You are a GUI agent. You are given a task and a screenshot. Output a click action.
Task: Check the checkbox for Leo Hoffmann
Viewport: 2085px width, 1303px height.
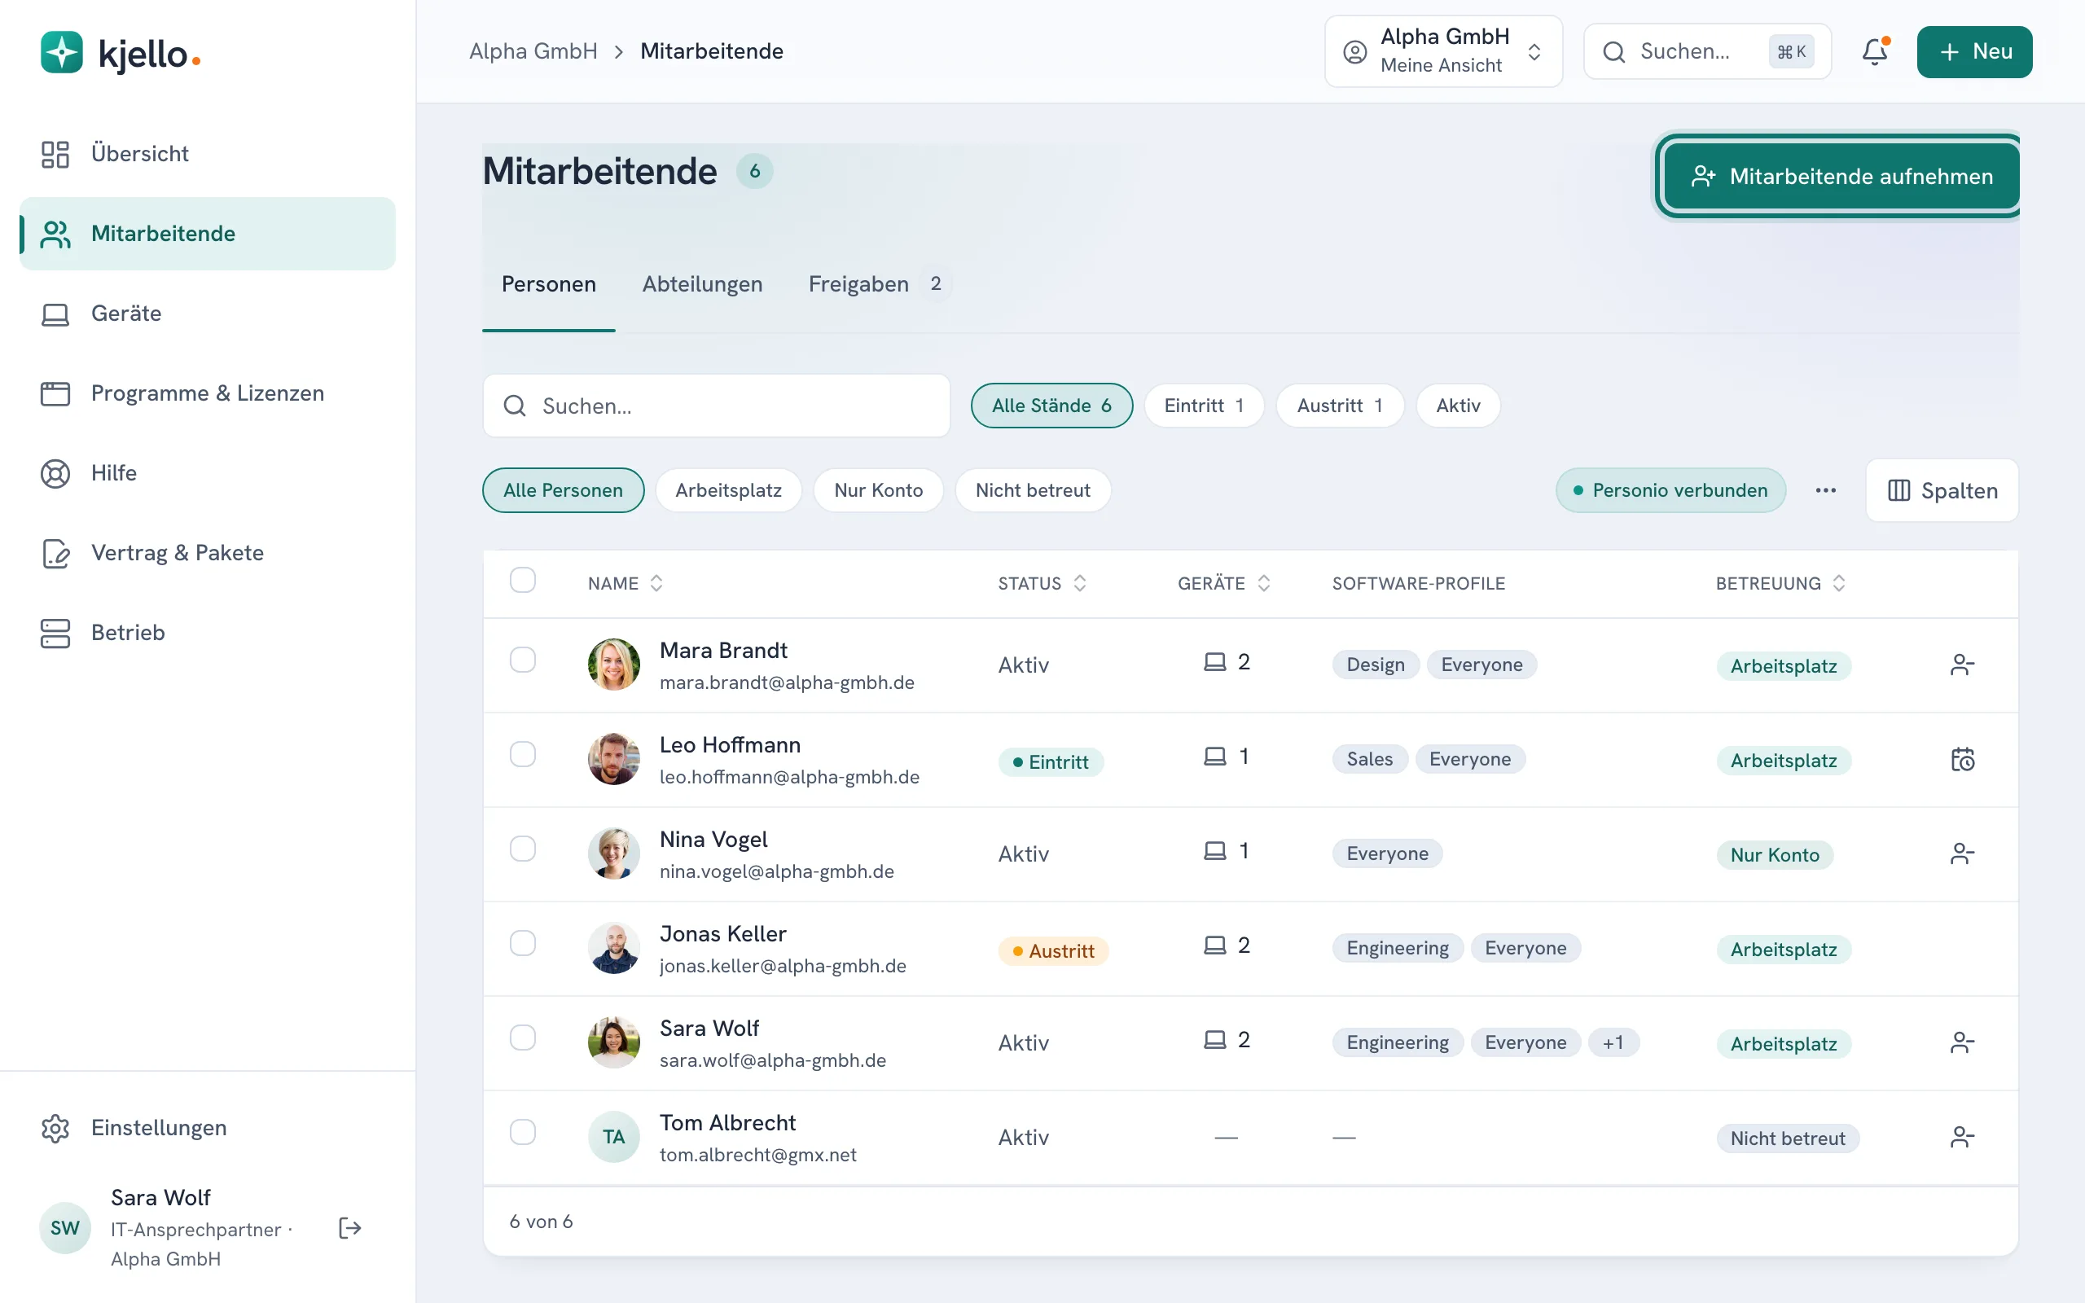pos(522,754)
